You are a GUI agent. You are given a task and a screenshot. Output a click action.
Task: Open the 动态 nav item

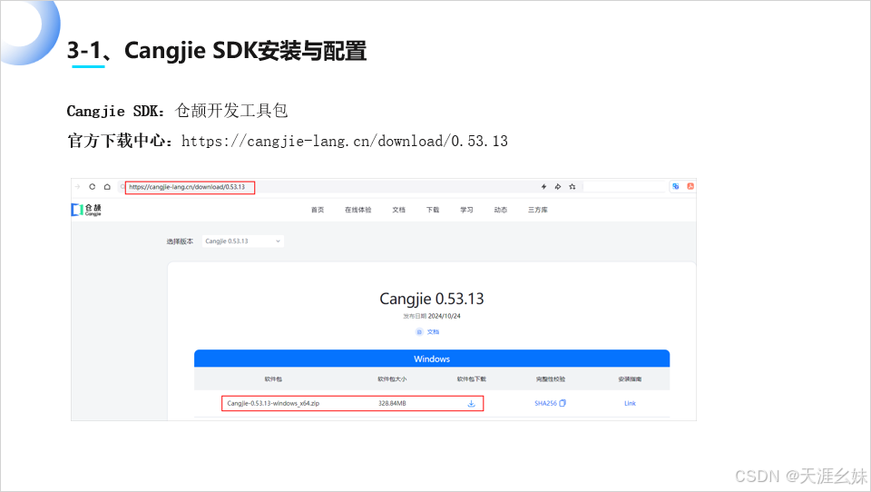click(x=501, y=210)
